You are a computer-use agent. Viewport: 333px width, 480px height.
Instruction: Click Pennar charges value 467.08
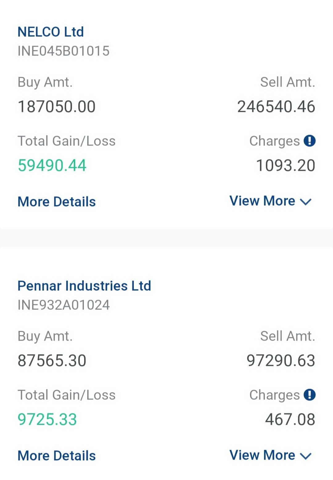[x=290, y=420]
